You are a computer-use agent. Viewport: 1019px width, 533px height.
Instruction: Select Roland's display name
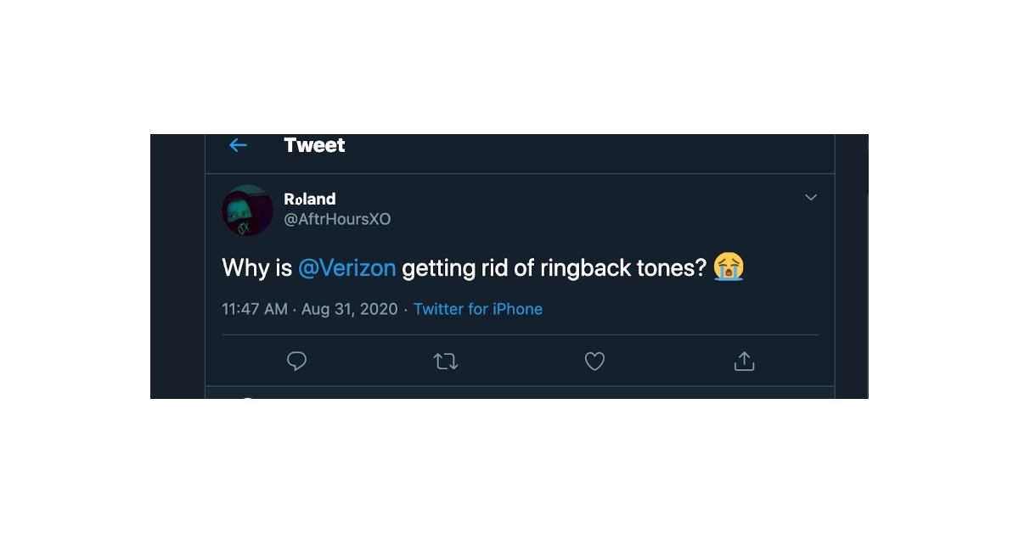(x=310, y=199)
